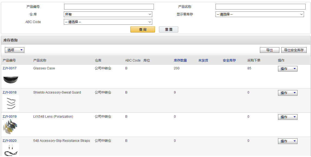Open 操作 menu for ZJY-0020 row
The width and height of the screenshot is (311, 157).
287,141
